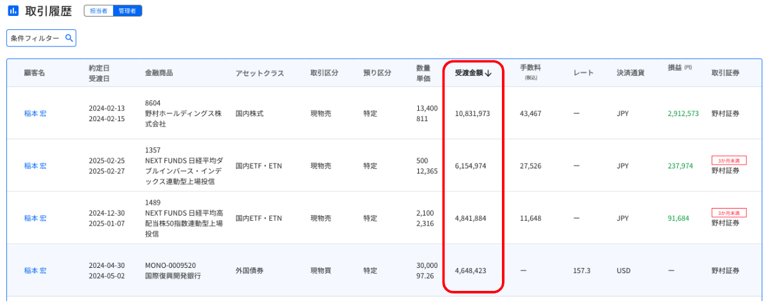Image resolution: width=766 pixels, height=303 pixels.
Task: Focus the 条件フィルター search field
Action: [42, 38]
